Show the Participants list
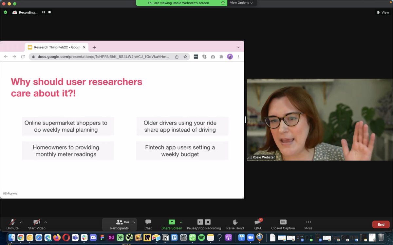The height and width of the screenshot is (245, 393). click(x=119, y=224)
